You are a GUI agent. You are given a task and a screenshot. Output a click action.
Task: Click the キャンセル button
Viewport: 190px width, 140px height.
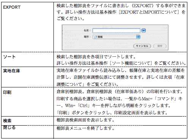click(x=142, y=46)
